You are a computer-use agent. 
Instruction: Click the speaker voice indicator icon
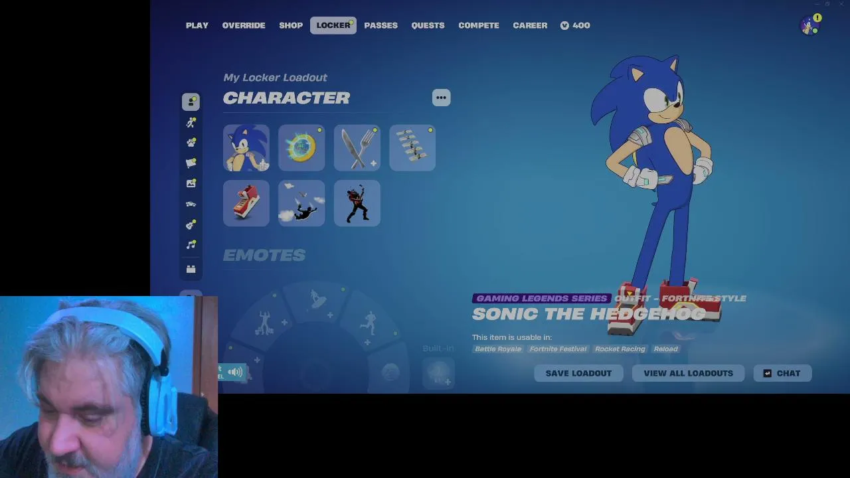(x=235, y=372)
